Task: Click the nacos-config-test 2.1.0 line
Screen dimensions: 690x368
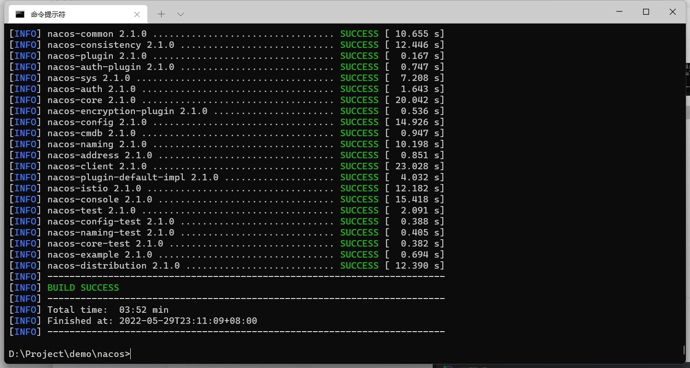Action: click(x=226, y=221)
